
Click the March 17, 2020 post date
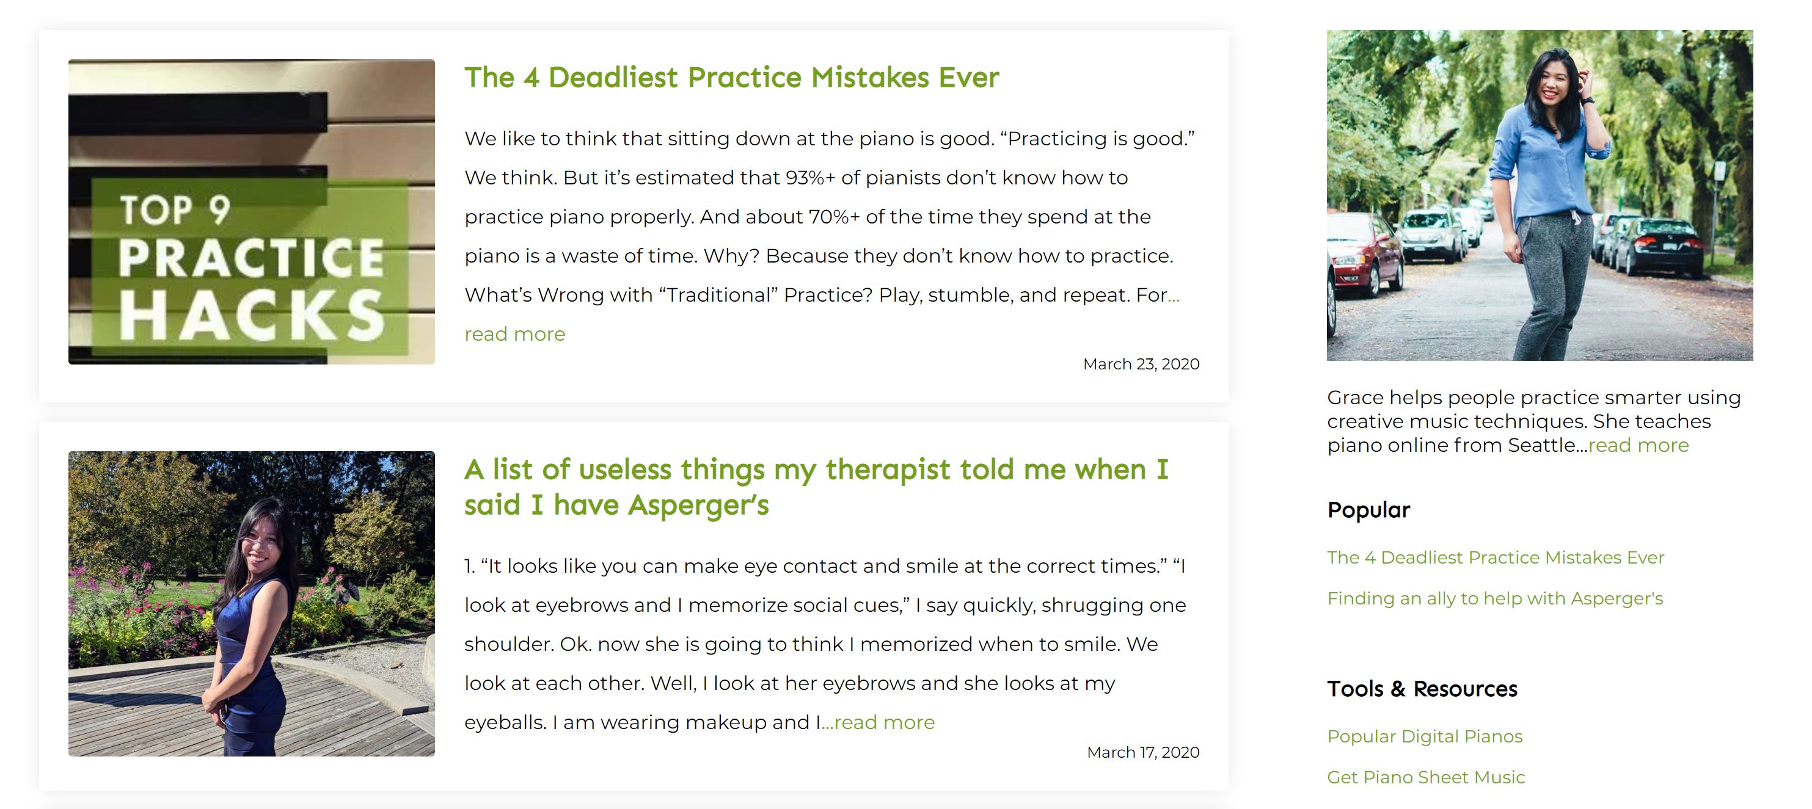[1142, 752]
